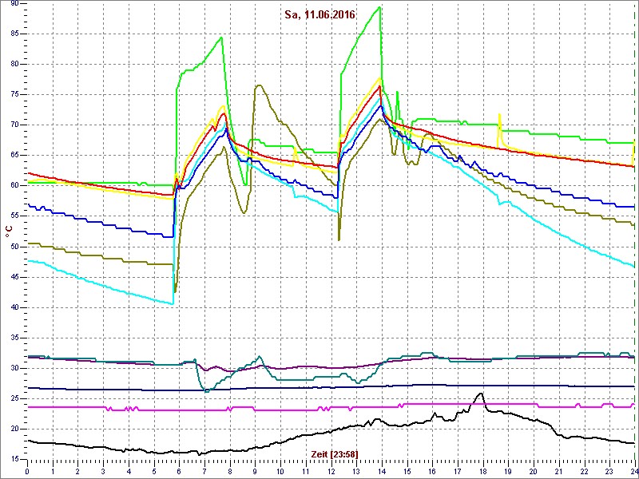Click hour 12 on the time axis

(x=331, y=469)
